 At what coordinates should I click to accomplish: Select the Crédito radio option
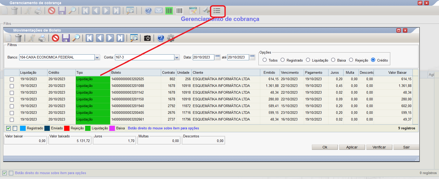pos(373,60)
